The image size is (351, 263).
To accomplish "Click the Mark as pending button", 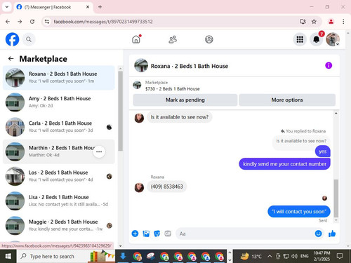I will coord(185,100).
